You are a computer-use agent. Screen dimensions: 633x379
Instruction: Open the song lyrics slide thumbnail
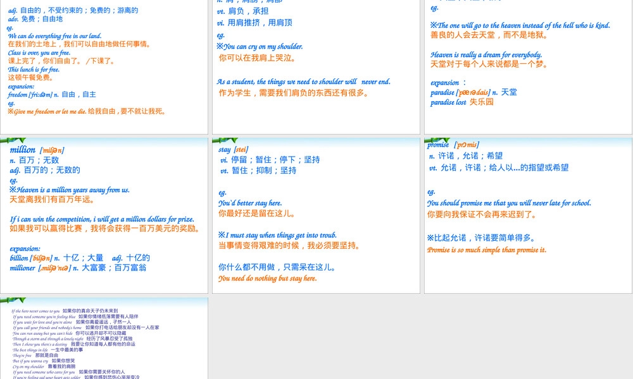point(104,339)
